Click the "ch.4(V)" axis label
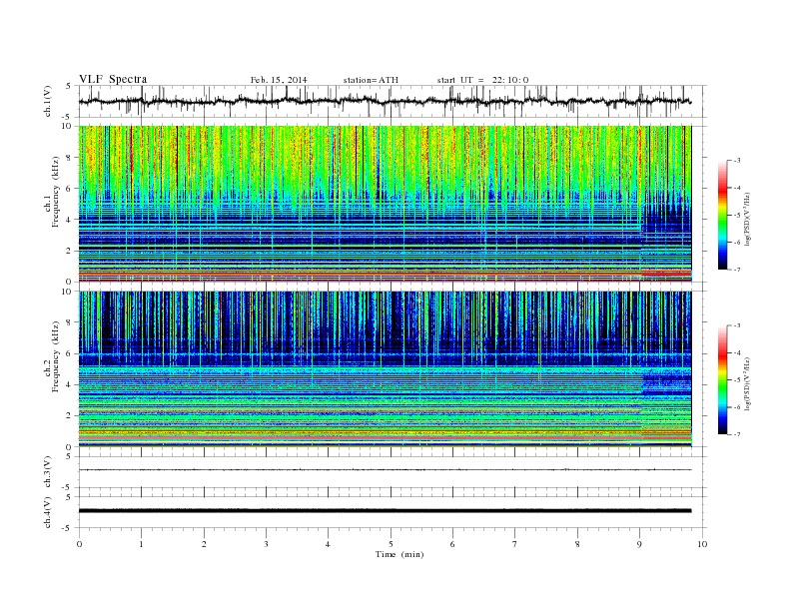Image resolution: width=791 pixels, height=611 pixels. tap(48, 512)
